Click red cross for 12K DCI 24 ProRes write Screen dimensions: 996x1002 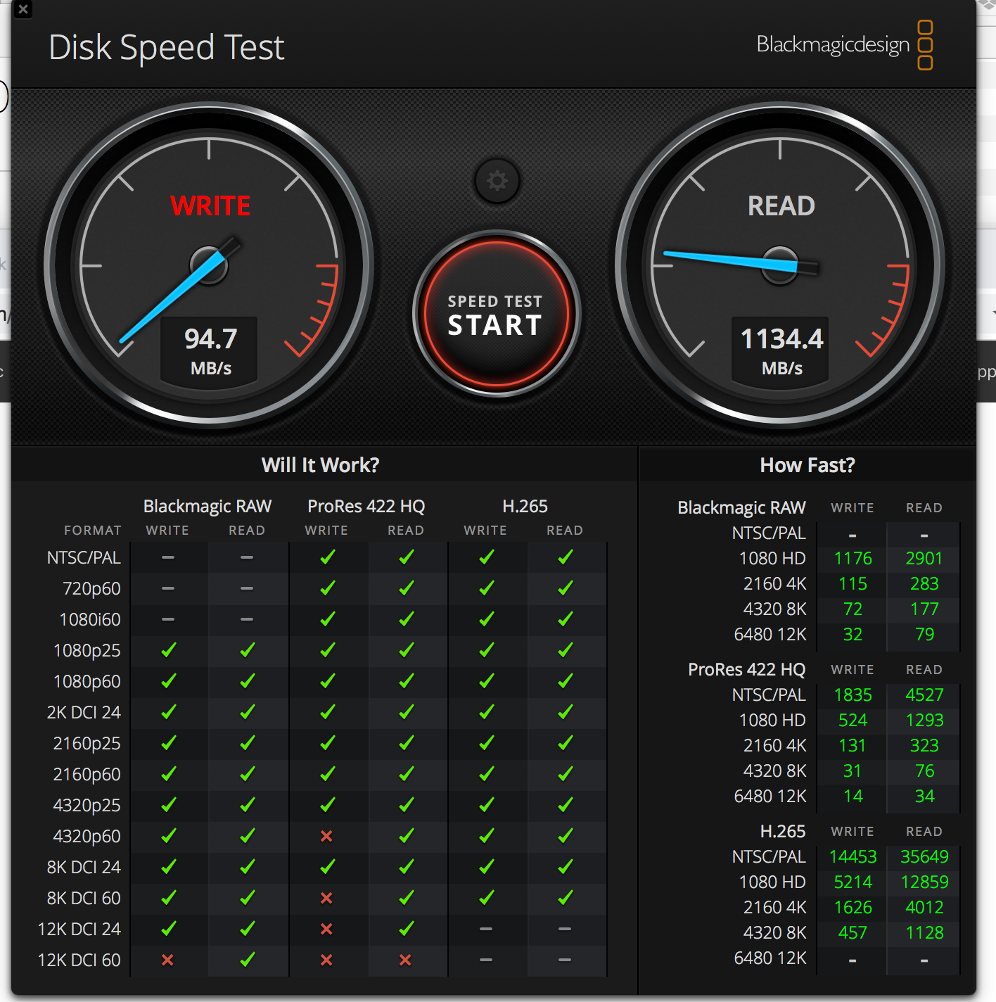pos(326,929)
